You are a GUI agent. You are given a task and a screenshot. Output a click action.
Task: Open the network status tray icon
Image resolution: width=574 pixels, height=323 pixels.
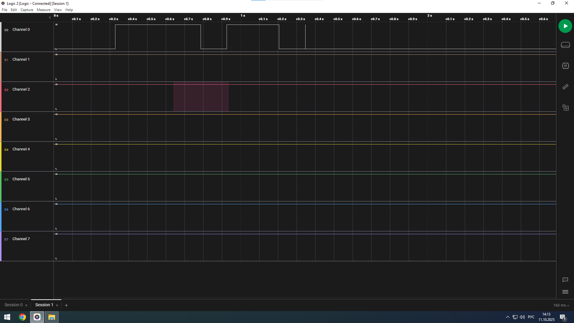coord(515,317)
